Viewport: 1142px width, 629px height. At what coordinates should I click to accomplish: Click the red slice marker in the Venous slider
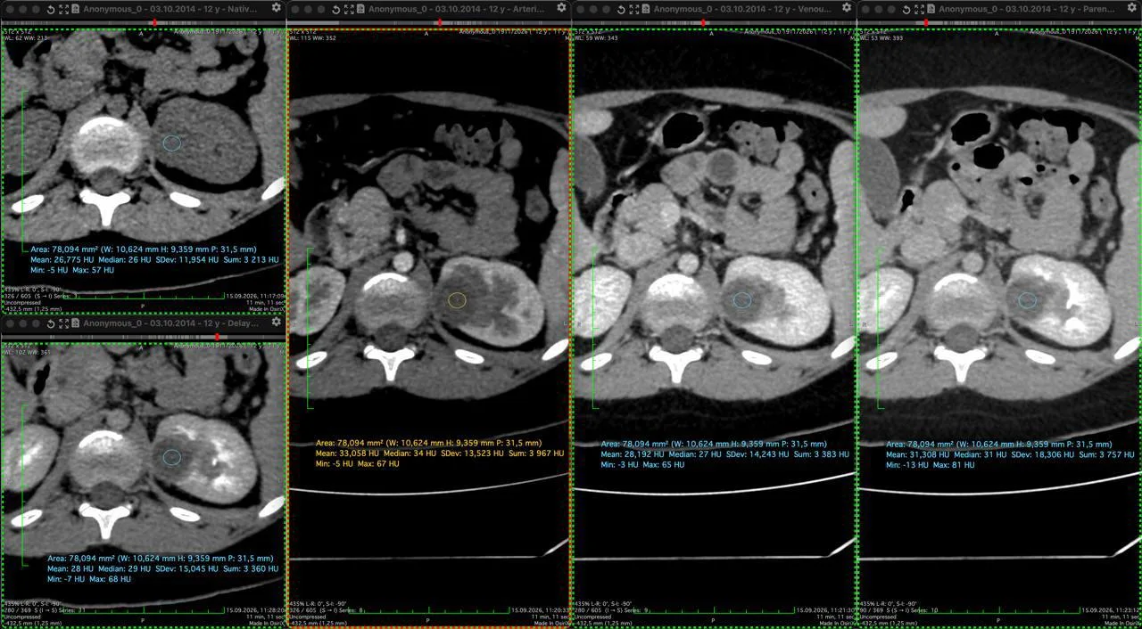pyautogui.click(x=704, y=22)
